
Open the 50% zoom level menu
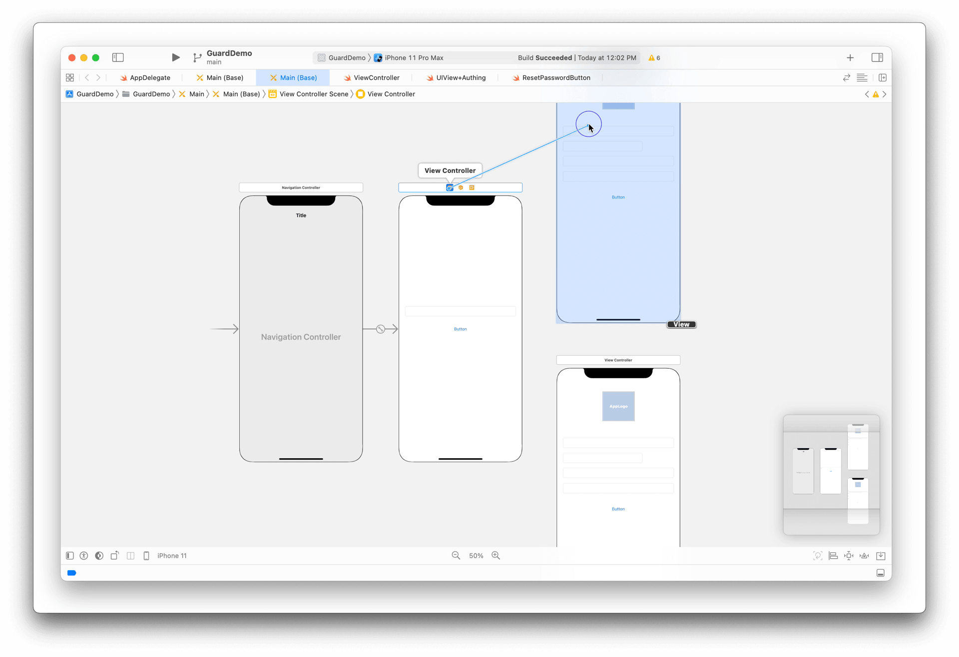click(476, 556)
